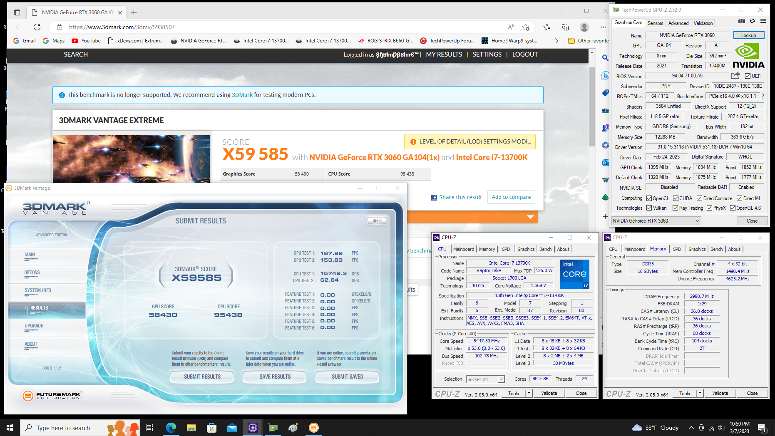Toggle the OpenGL 4.6 checkbox
The width and height of the screenshot is (775, 436).
(x=733, y=208)
